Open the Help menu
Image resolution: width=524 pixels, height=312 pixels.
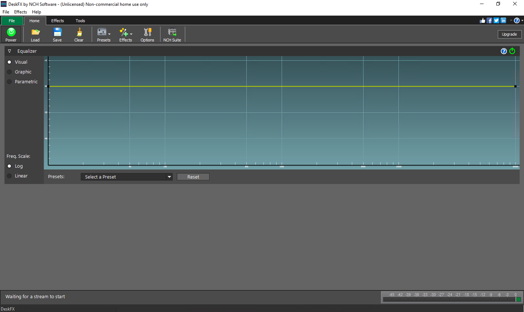click(36, 12)
